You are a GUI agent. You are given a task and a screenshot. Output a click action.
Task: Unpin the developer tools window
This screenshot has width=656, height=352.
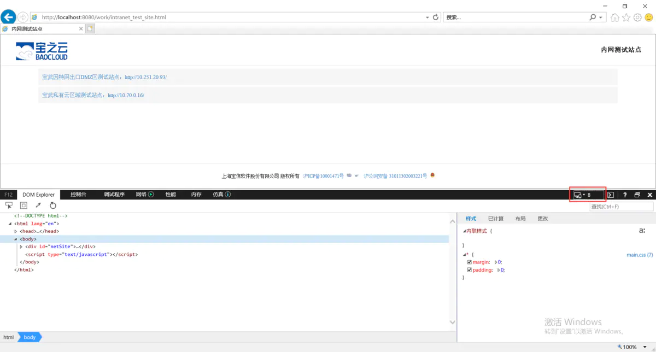pyautogui.click(x=637, y=195)
